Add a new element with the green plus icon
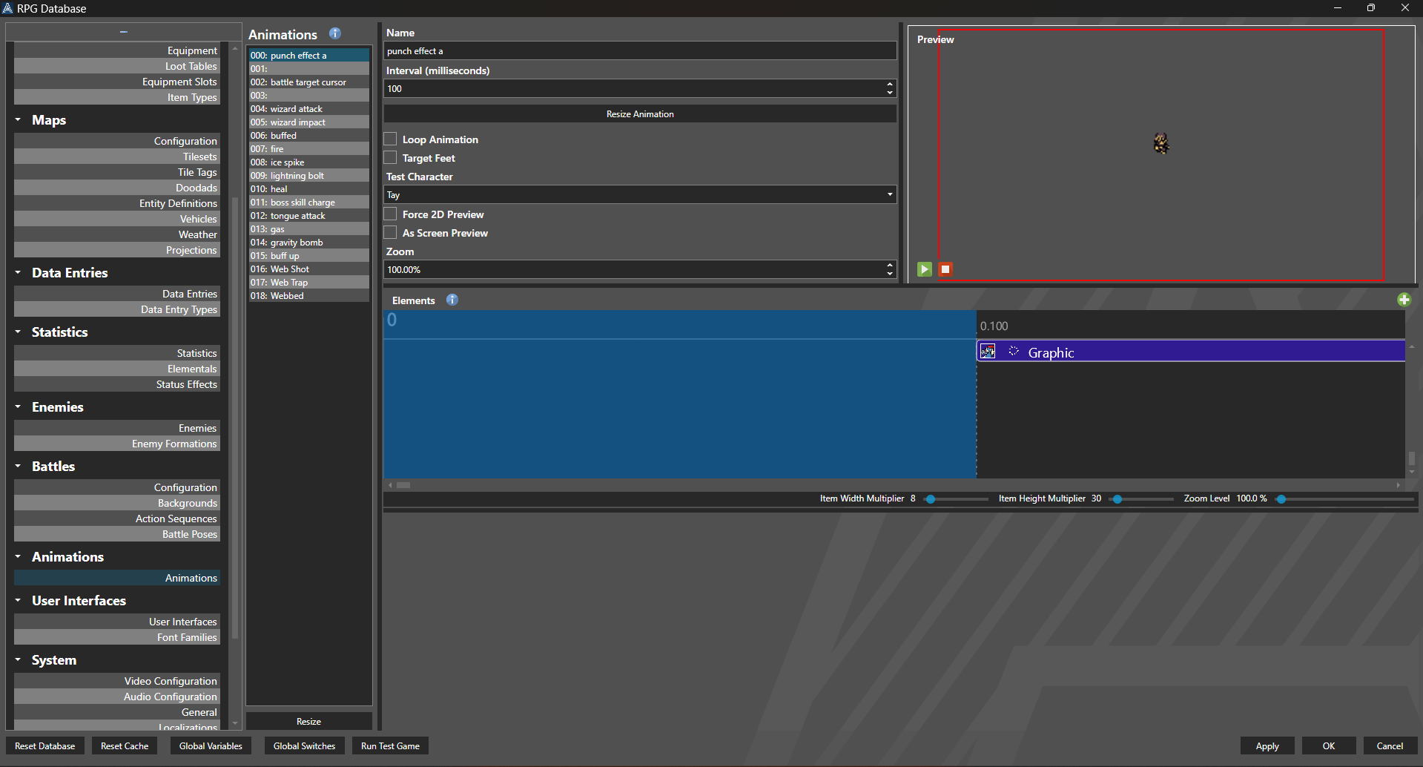The width and height of the screenshot is (1423, 767). click(x=1404, y=299)
